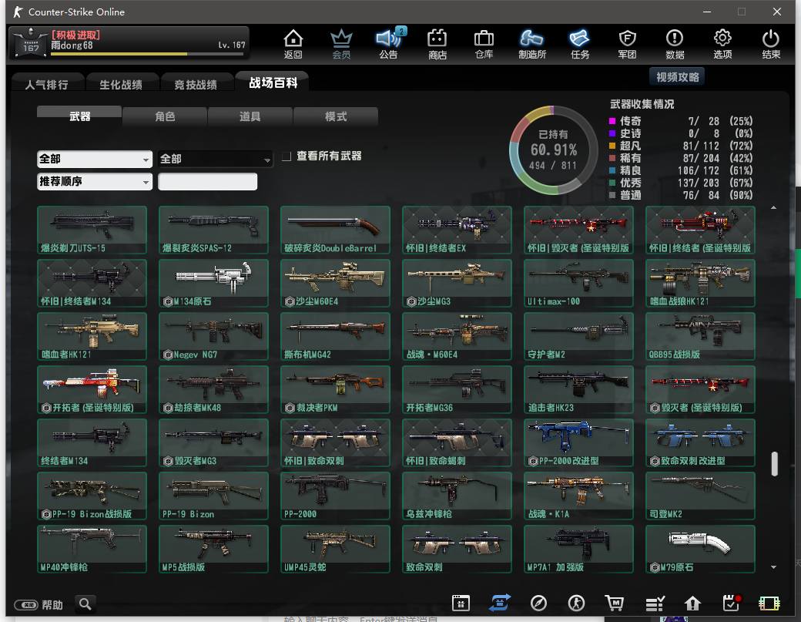Open the calendar check icon with red dot

(x=732, y=603)
